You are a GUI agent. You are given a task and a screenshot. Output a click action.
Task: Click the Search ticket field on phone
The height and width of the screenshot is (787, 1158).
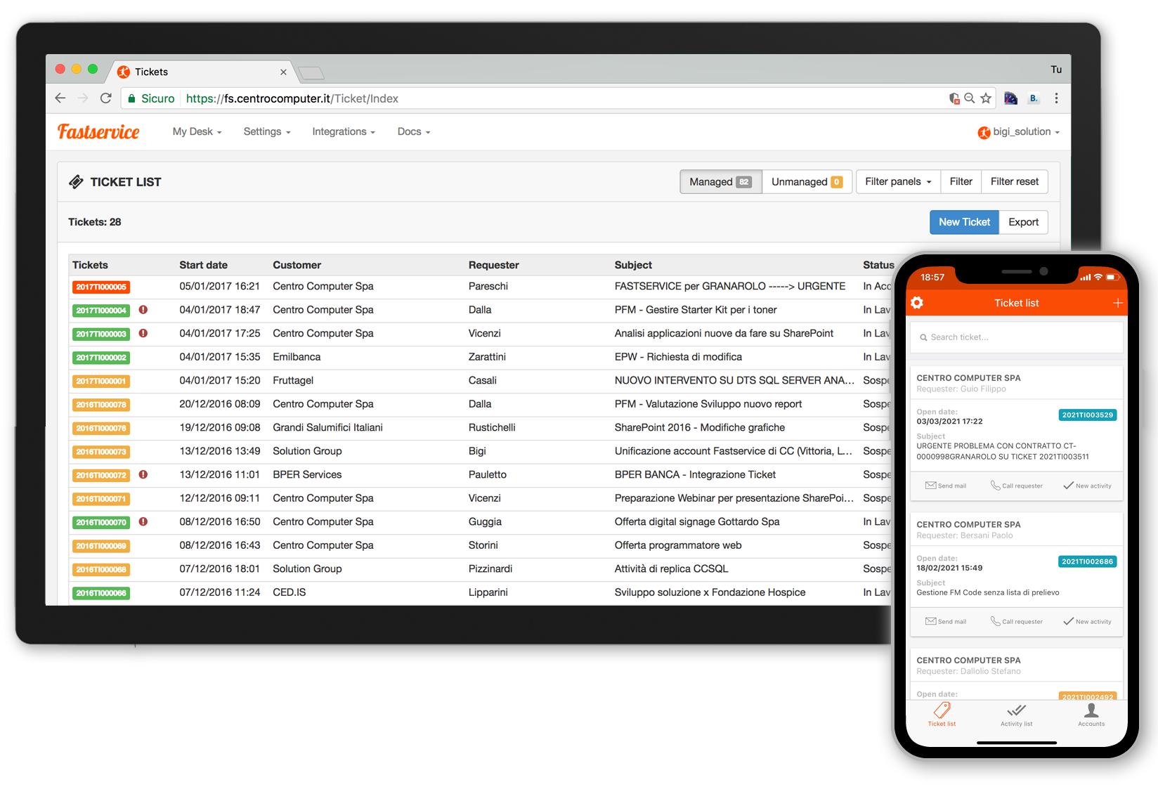click(x=1016, y=337)
